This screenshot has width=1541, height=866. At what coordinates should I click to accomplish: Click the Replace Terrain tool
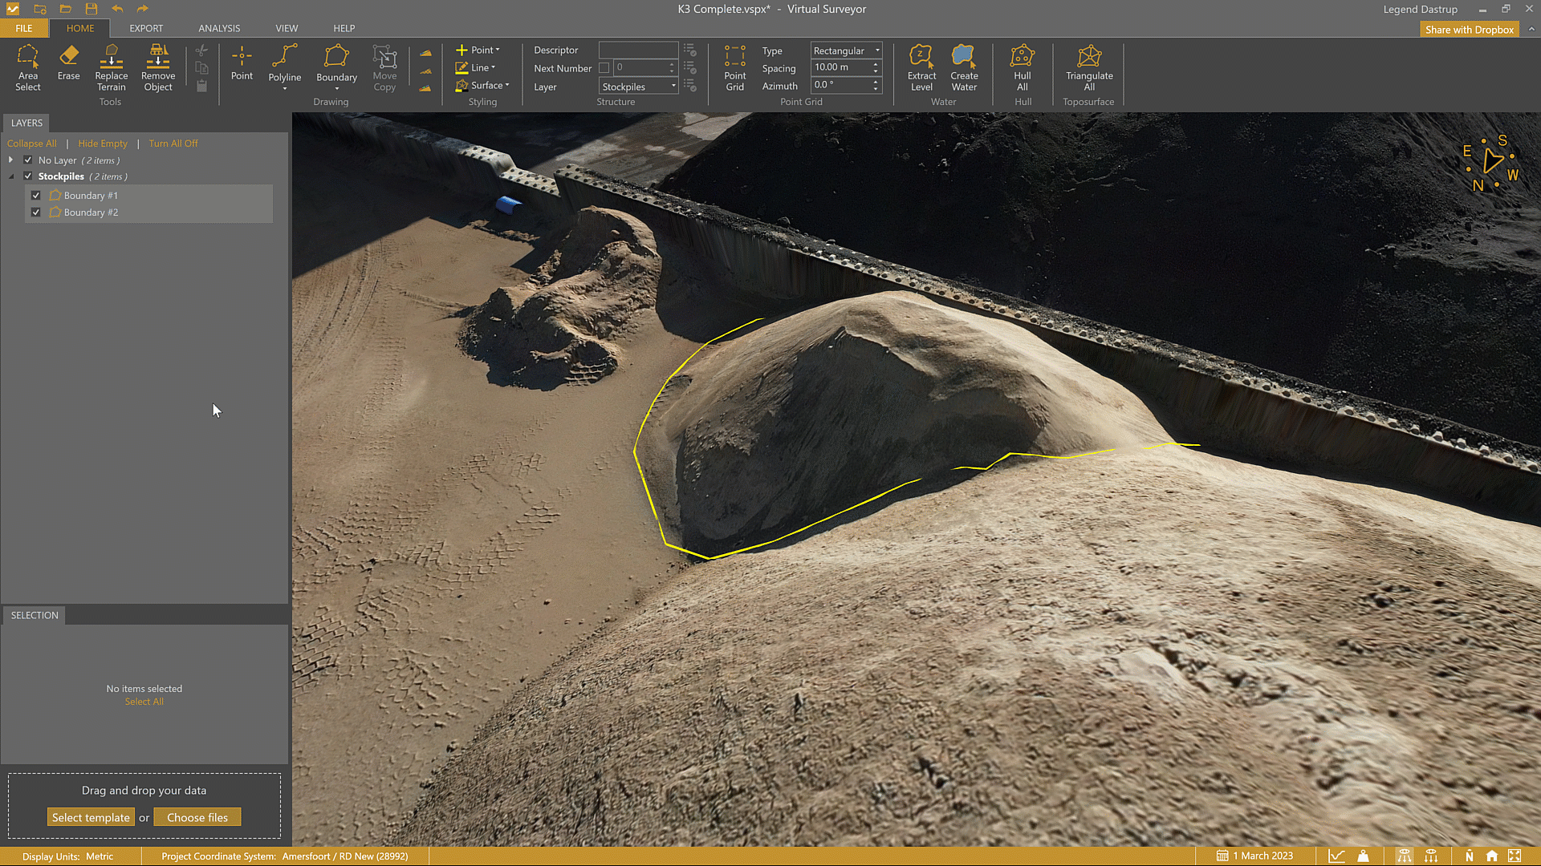(x=111, y=67)
